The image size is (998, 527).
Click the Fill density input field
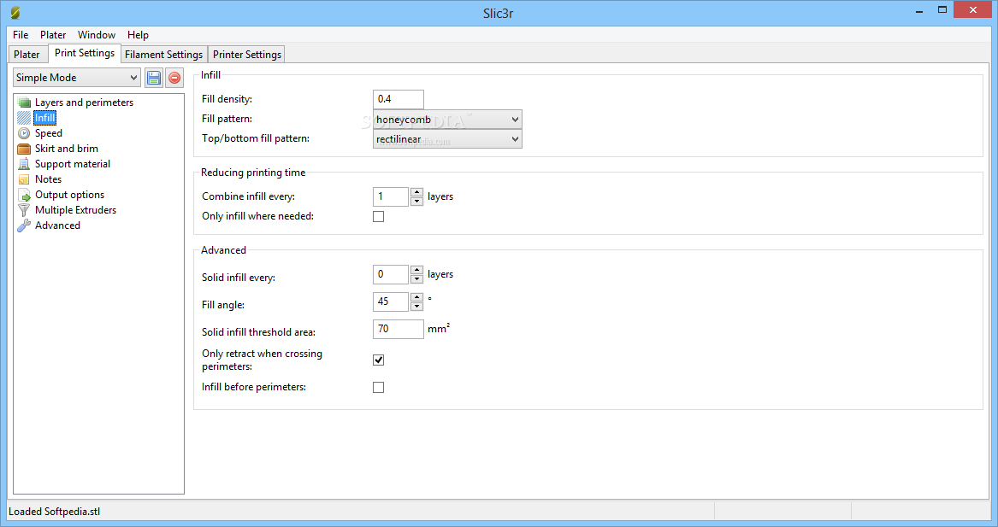[x=399, y=99]
